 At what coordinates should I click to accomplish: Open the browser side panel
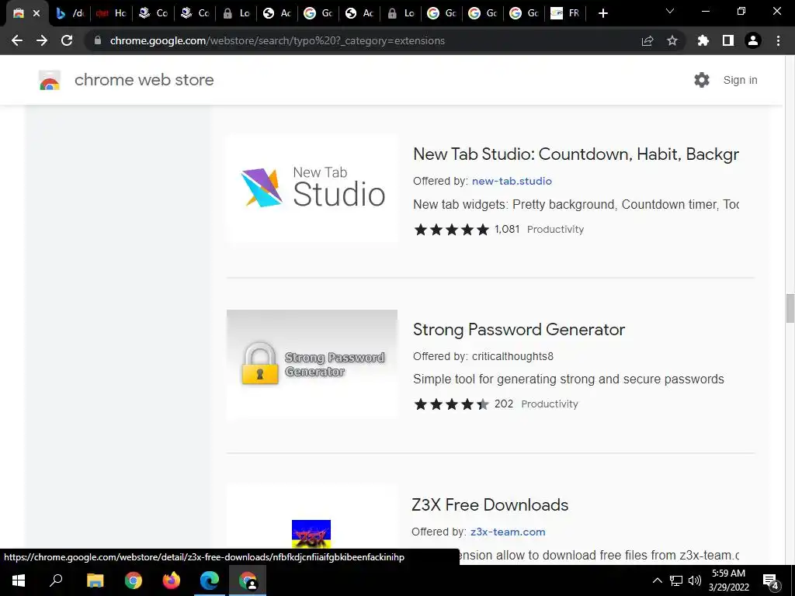click(727, 40)
